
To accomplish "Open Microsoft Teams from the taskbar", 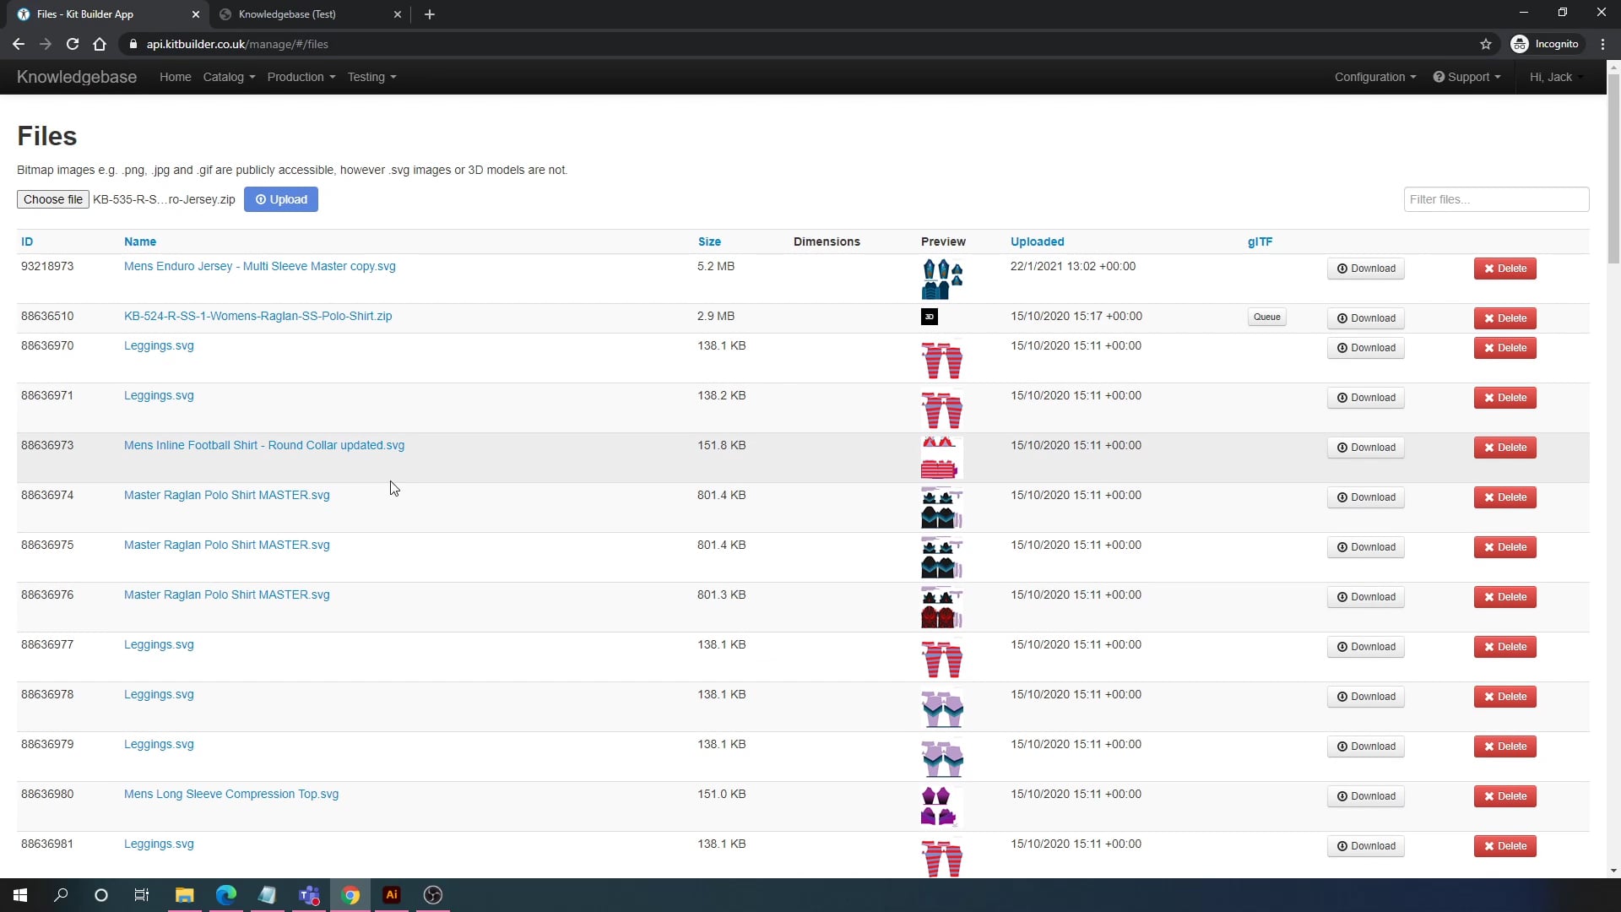I will [309, 895].
